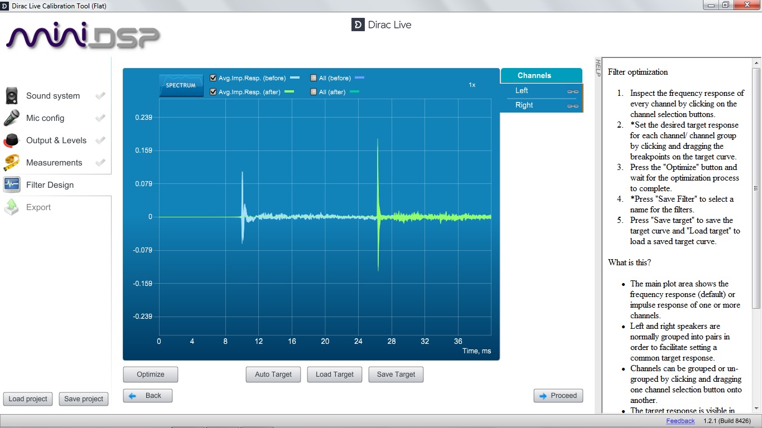Uncheck Avg.Imp.Resp. (after) checkbox
Screen dimensions: 762x428
[x=213, y=92]
